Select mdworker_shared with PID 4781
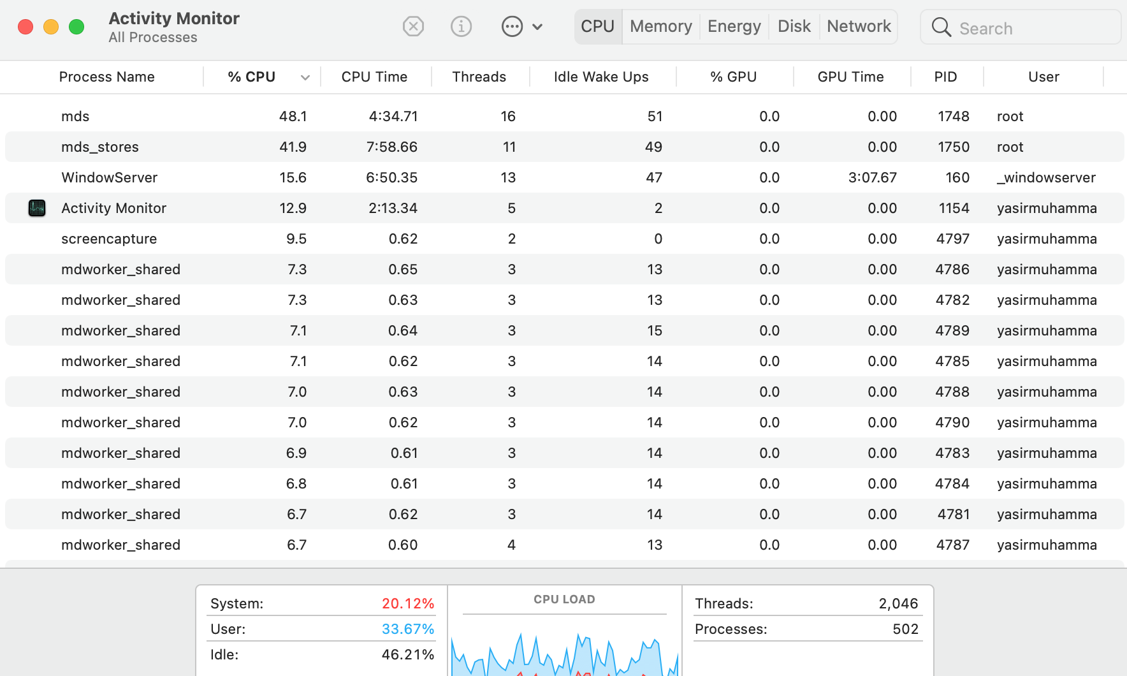The width and height of the screenshot is (1127, 676). pos(564,514)
